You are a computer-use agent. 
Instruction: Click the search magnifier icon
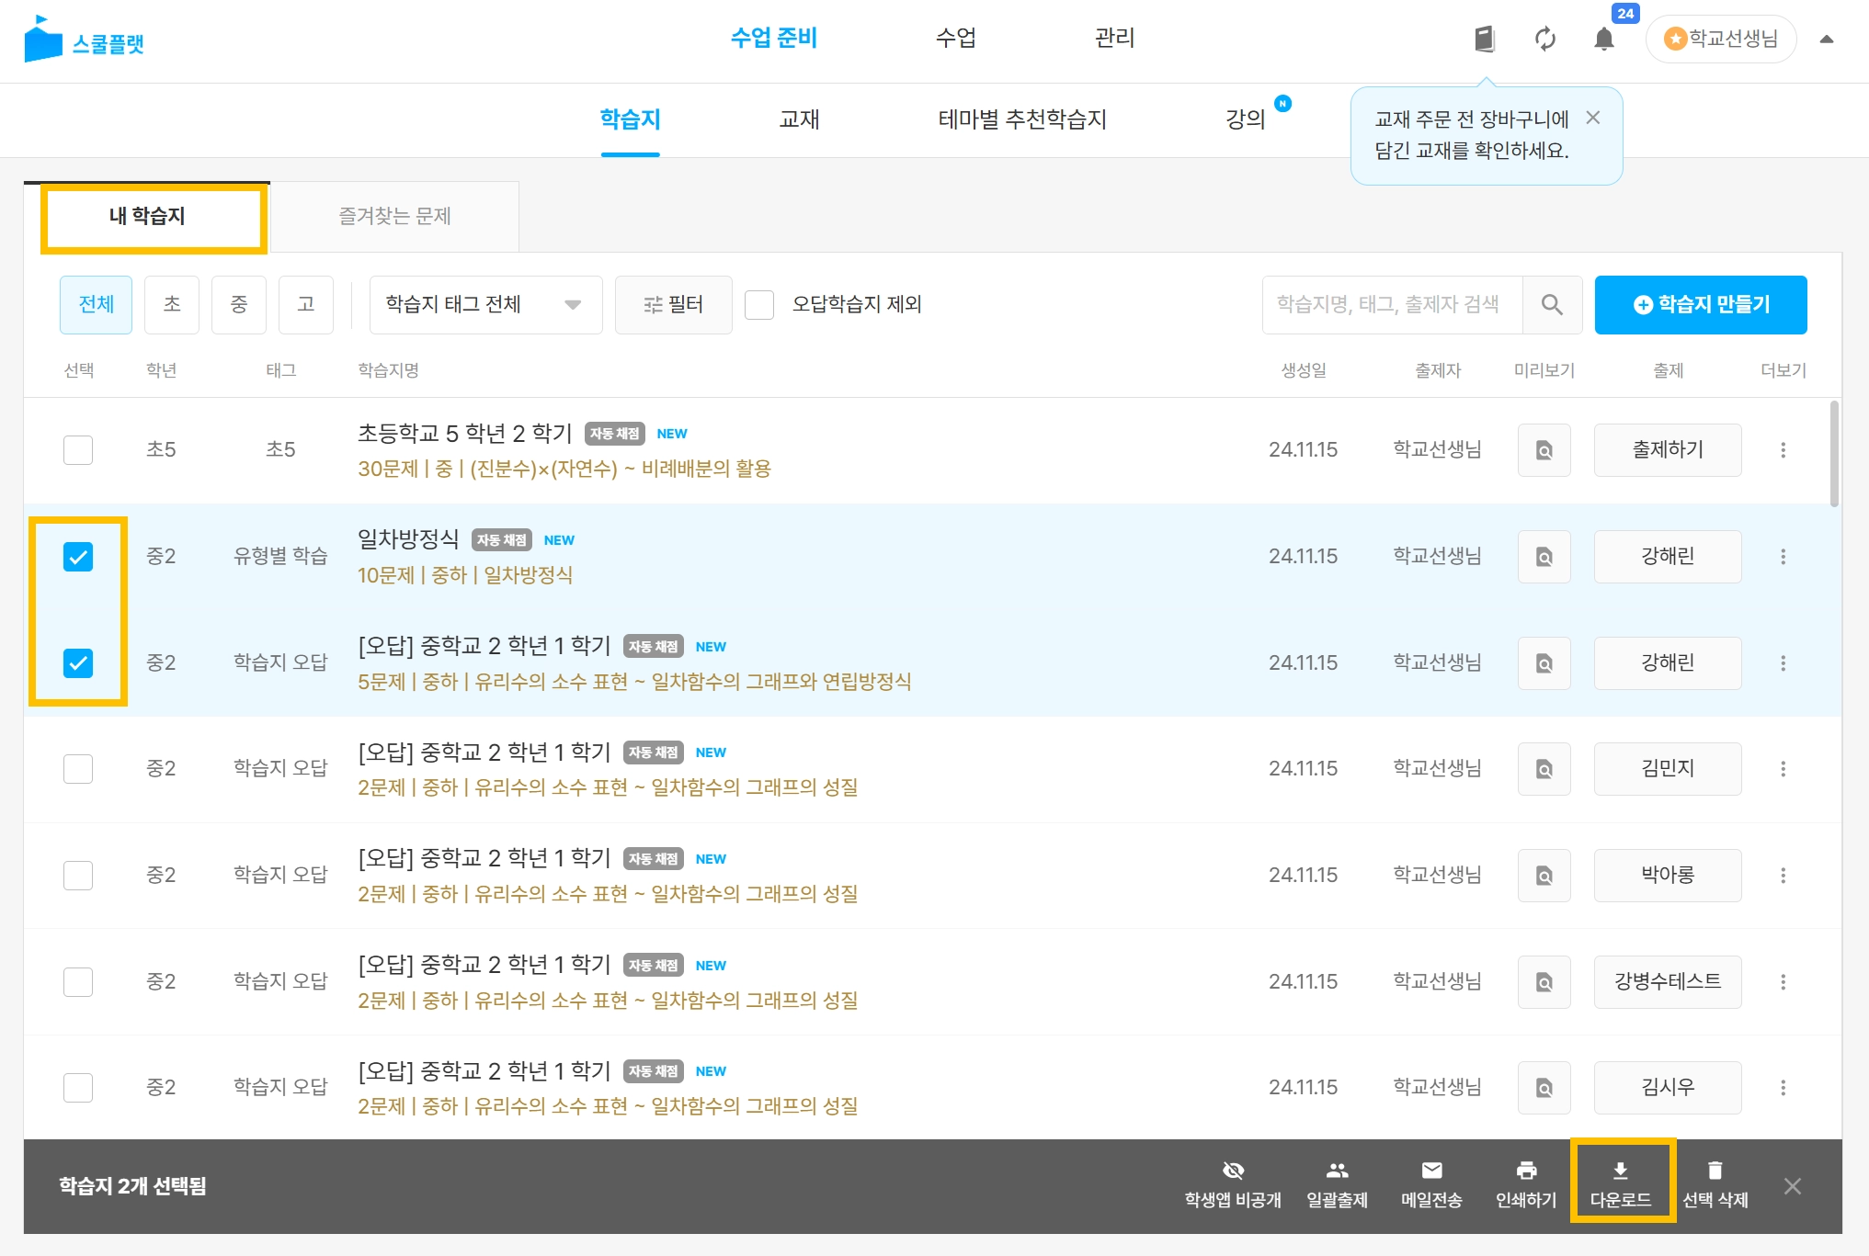coord(1552,304)
